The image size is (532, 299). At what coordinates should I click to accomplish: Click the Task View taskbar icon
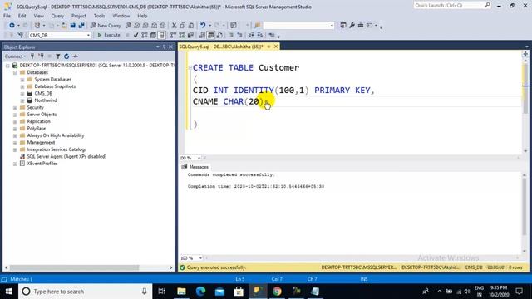[x=162, y=292]
